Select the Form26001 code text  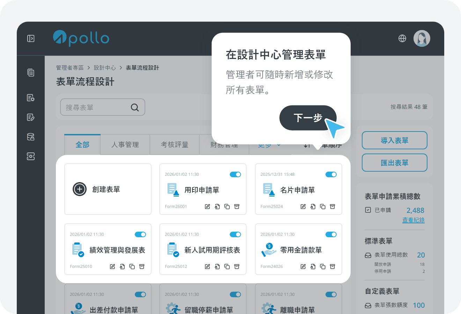coord(176,207)
